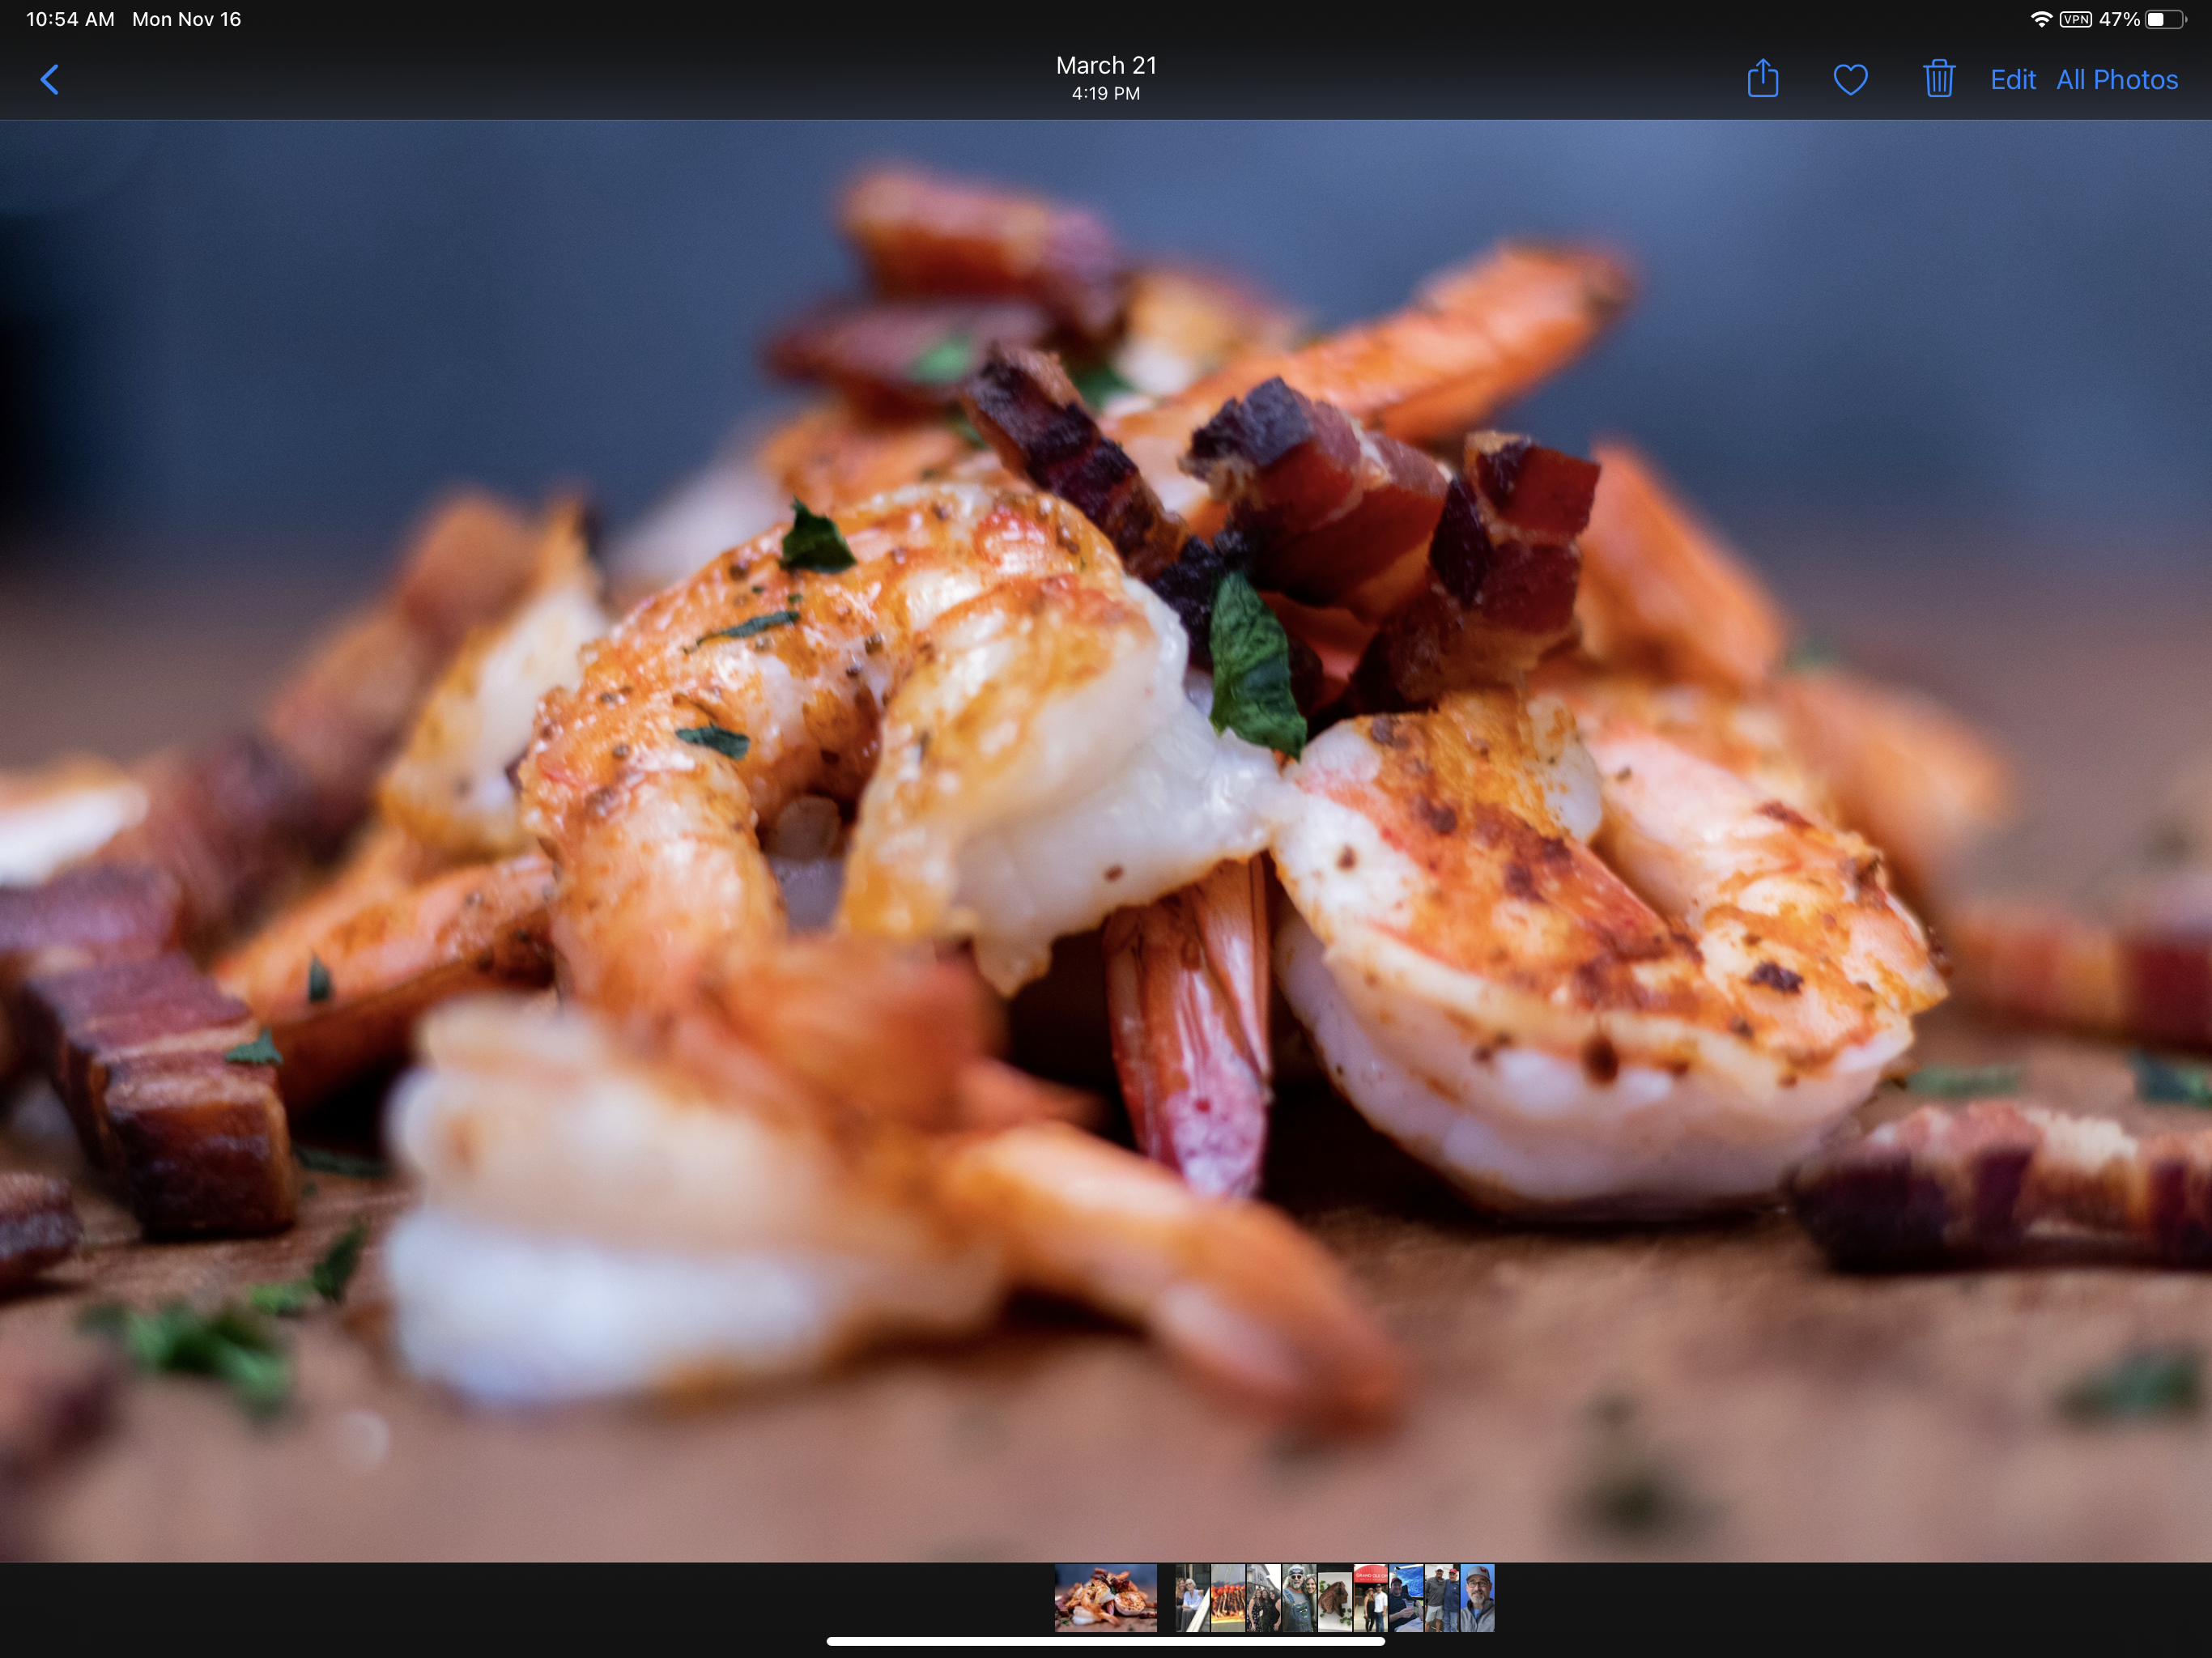This screenshot has width=2212, height=1658.
Task: Open the three women group thumbnail
Action: (x=1264, y=1598)
